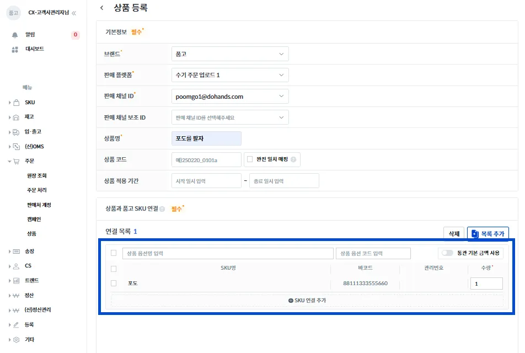Click the 품고 avatar logo
525x353 pixels.
pos(13,13)
